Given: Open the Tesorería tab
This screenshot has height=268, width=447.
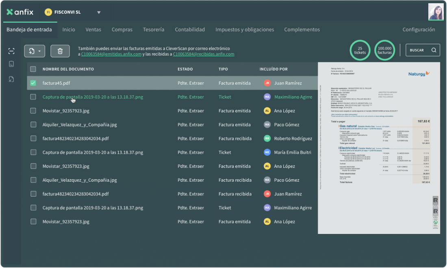Looking at the screenshot, I should pos(153,30).
